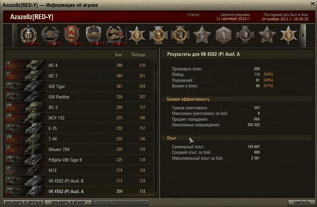Show next medals with right arrow
The image size is (317, 207).
[303, 36]
